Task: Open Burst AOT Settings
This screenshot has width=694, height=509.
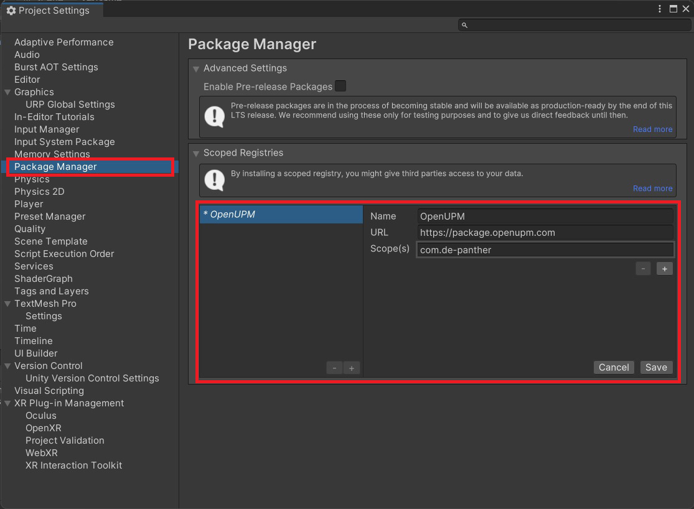Action: point(56,67)
